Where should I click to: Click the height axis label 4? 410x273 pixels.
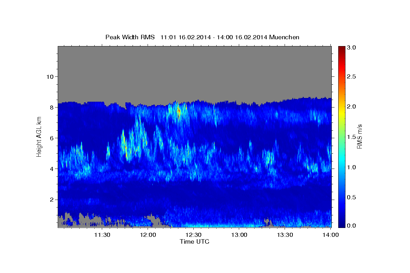(x=51, y=169)
